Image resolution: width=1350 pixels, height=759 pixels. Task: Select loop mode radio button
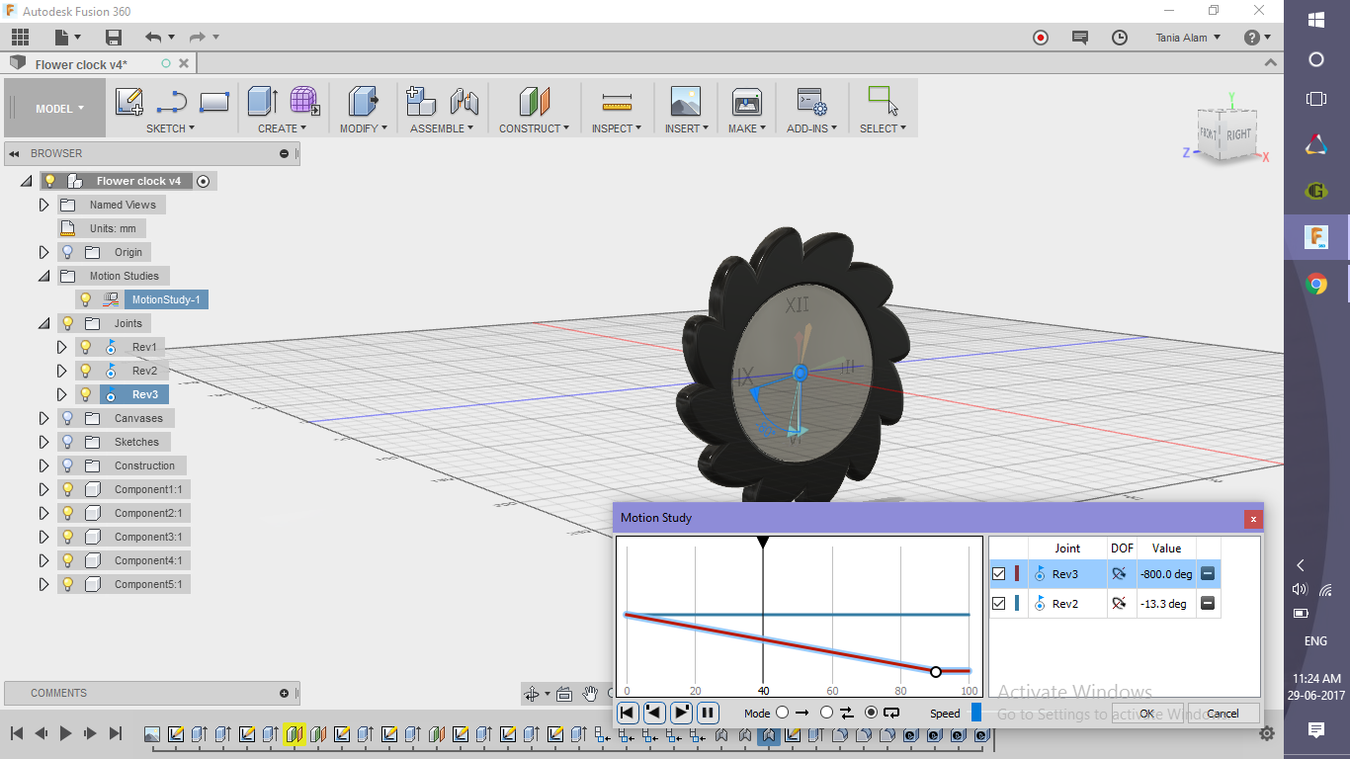pyautogui.click(x=871, y=713)
